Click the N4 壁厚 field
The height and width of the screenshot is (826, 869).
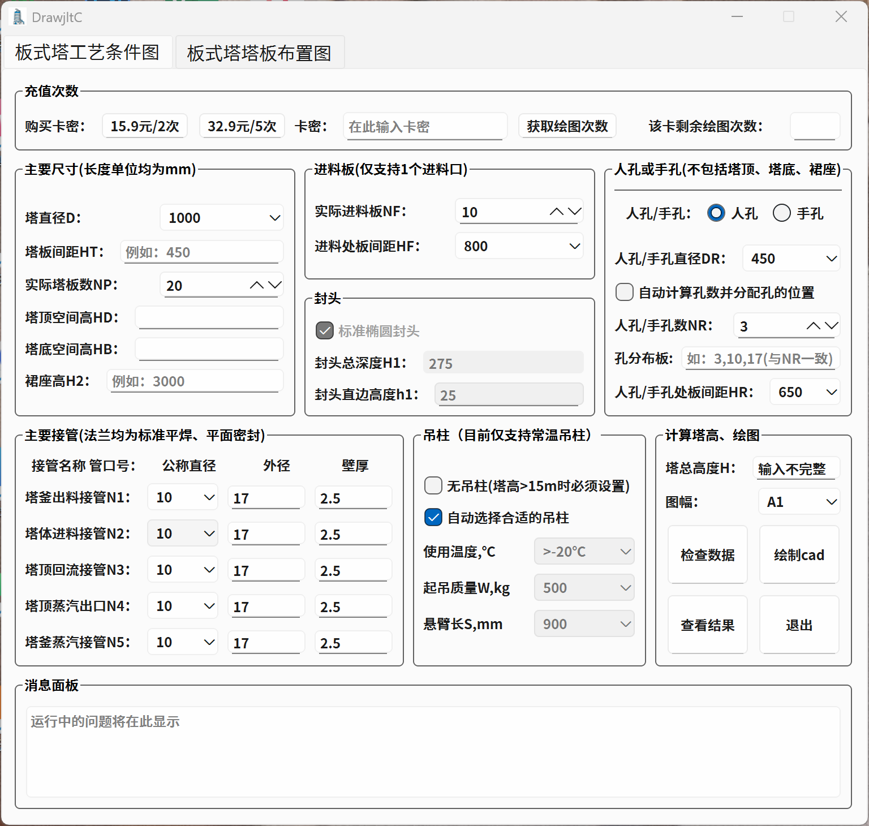(x=354, y=606)
